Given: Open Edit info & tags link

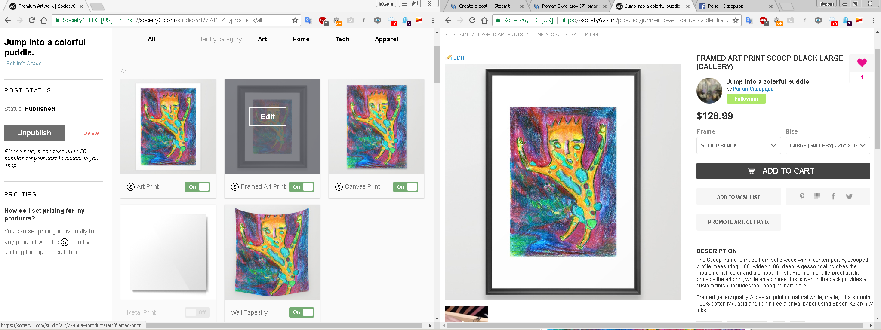Looking at the screenshot, I should (24, 64).
